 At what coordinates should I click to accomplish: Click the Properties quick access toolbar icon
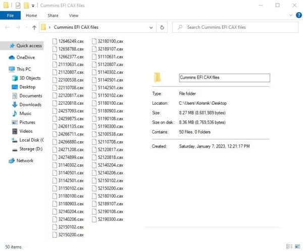pos(18,6)
